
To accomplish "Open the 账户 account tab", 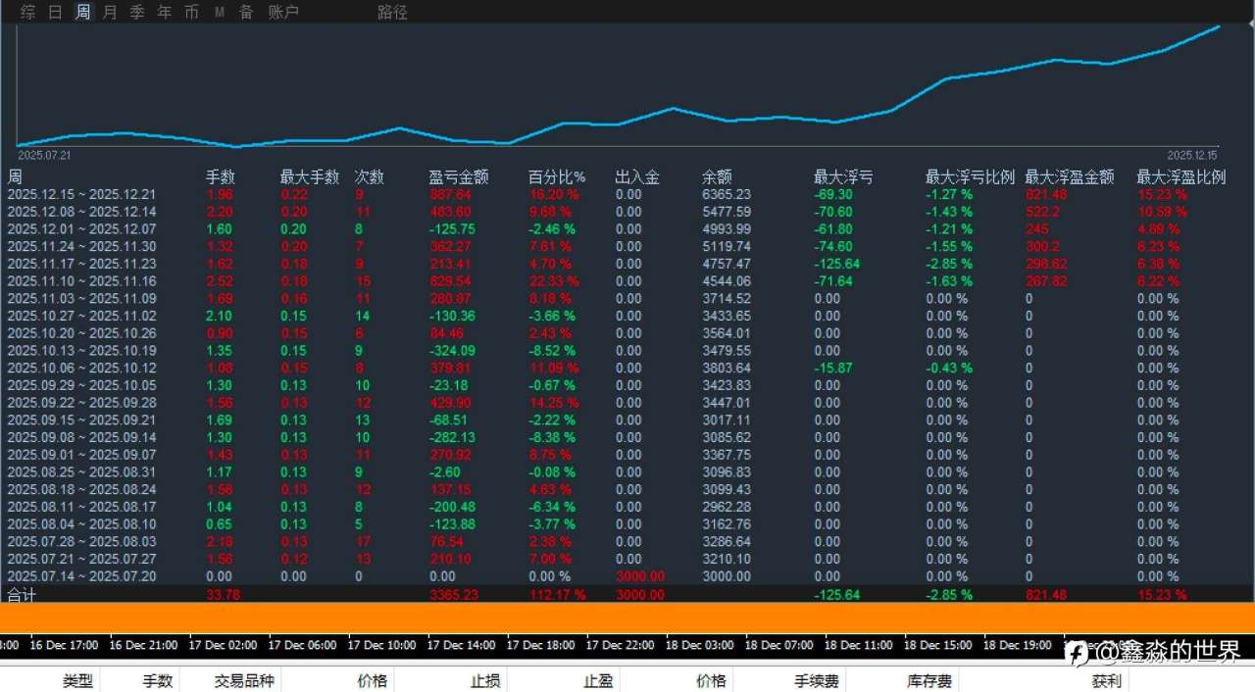I will pyautogui.click(x=283, y=12).
